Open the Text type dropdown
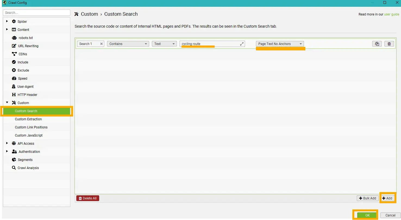Viewport: 401px width, 220px height. point(164,44)
